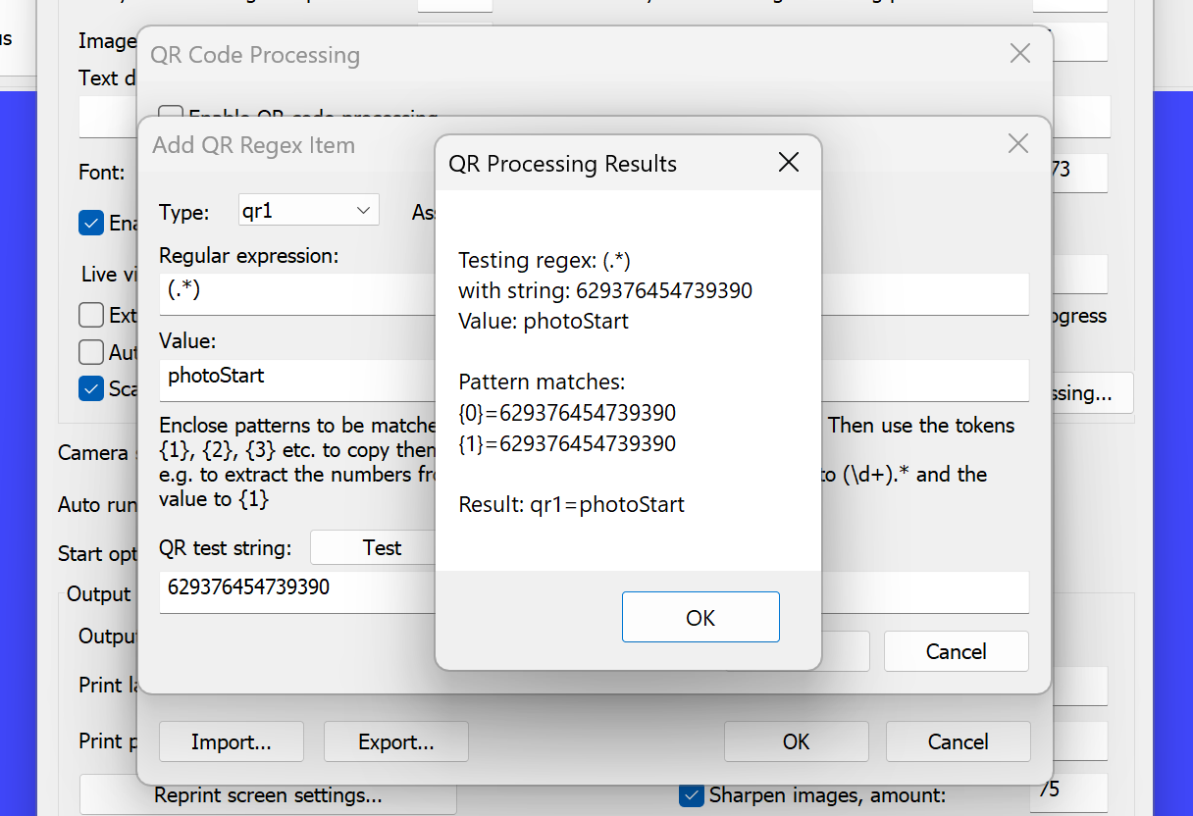
Task: Click the Export... button
Action: (x=395, y=741)
